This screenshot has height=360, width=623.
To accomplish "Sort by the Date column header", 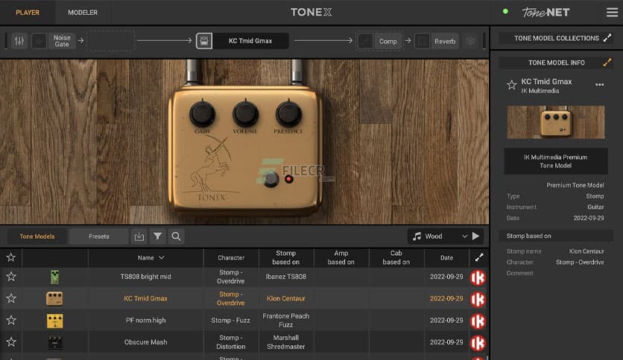I will click(x=446, y=257).
